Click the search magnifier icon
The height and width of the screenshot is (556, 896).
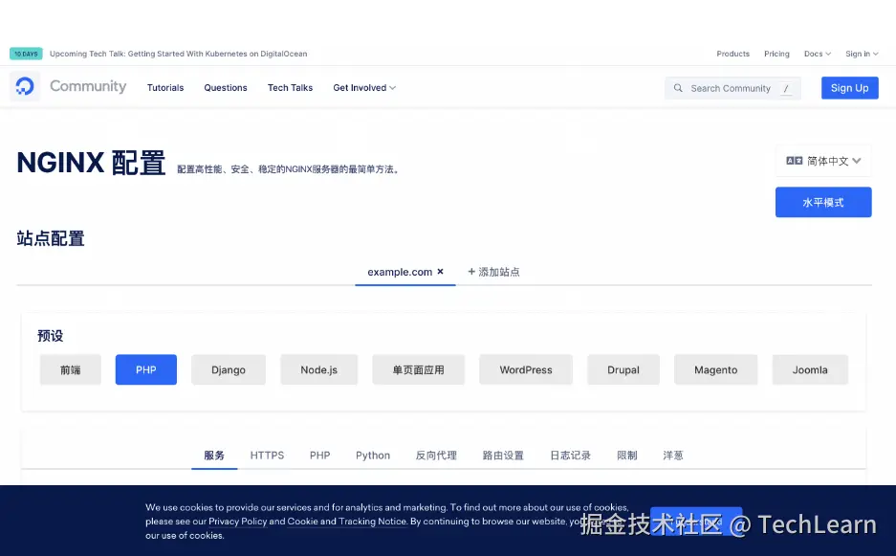(678, 88)
